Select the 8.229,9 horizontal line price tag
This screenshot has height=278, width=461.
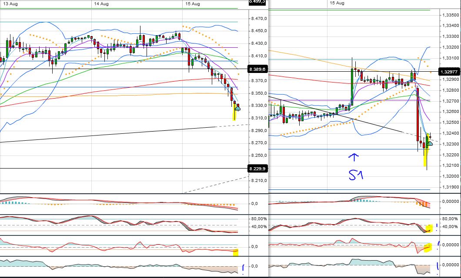tap(258, 169)
